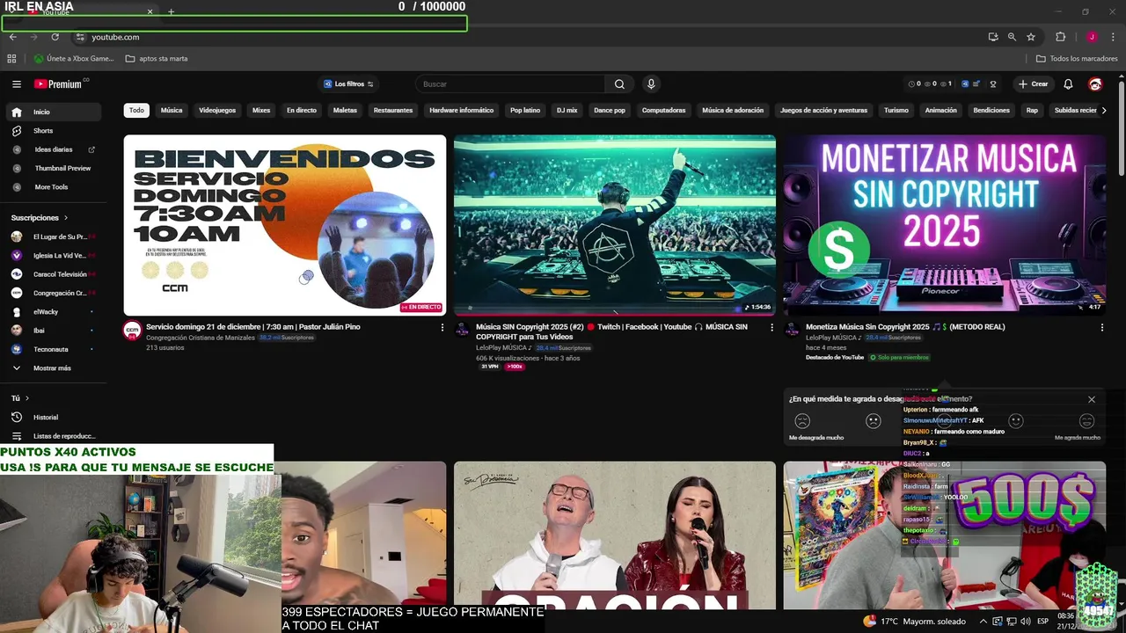
Task: Select the Música filter chip
Action: [172, 111]
